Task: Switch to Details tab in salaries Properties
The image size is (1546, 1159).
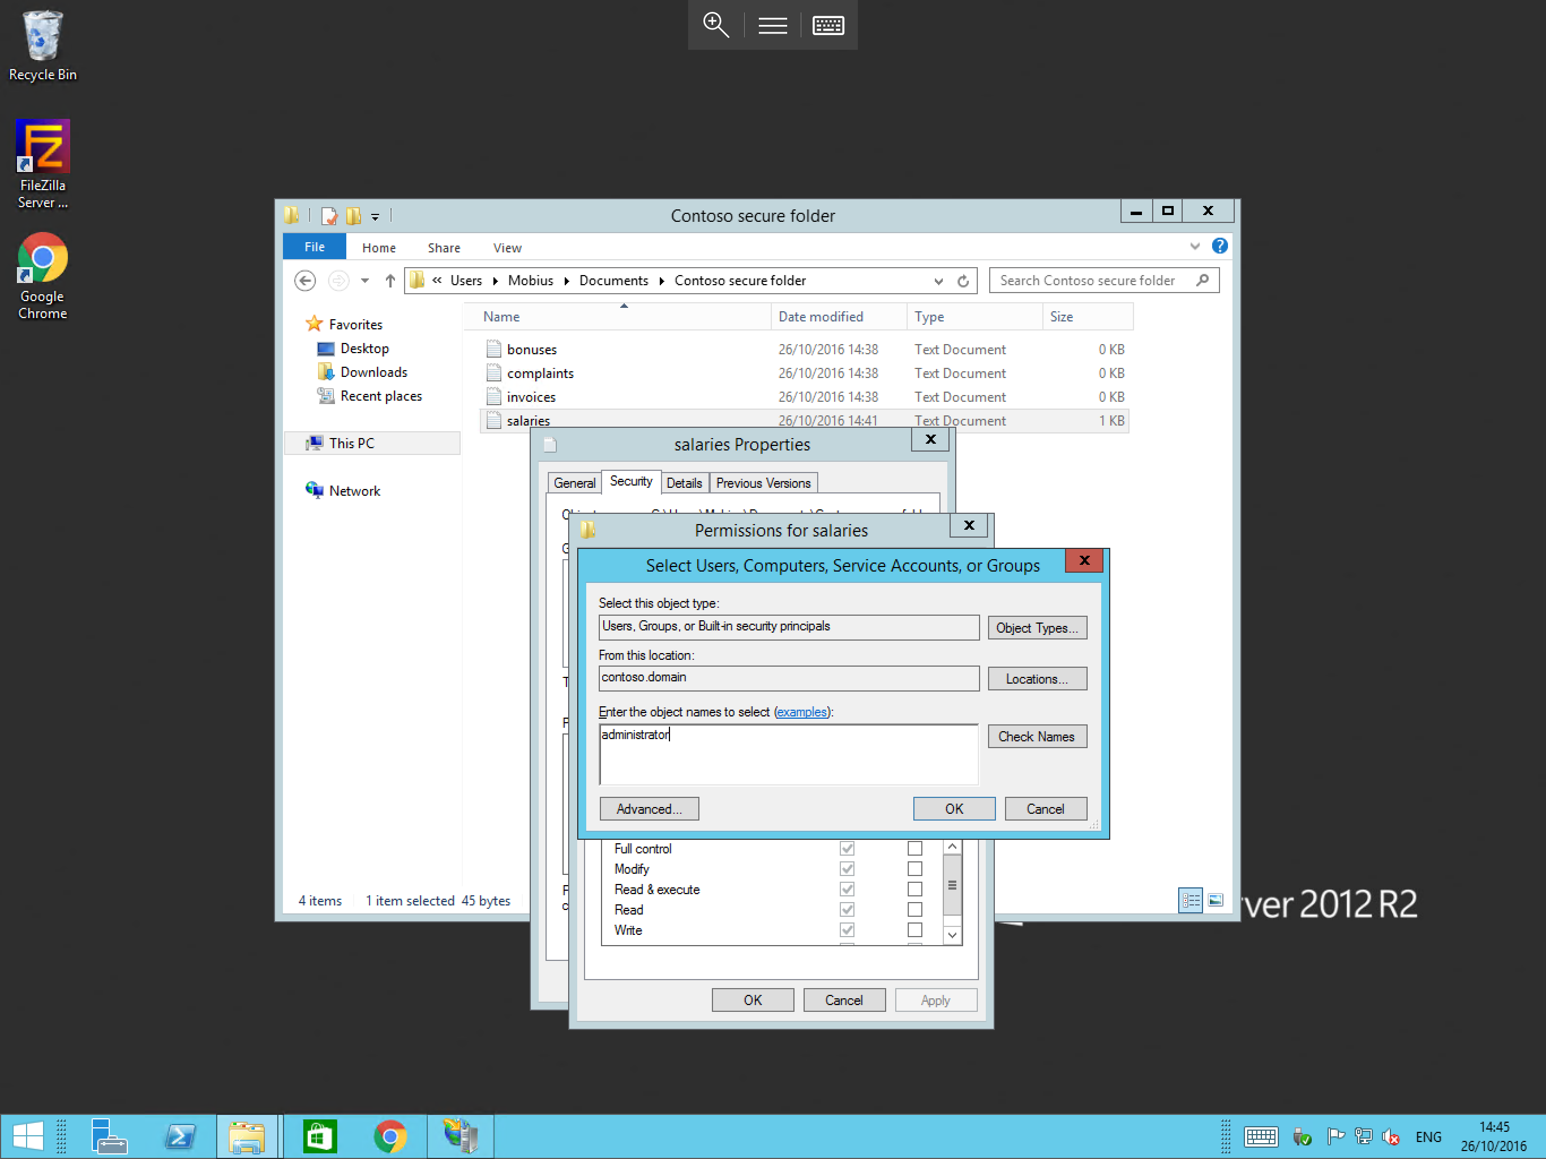Action: pyautogui.click(x=684, y=482)
